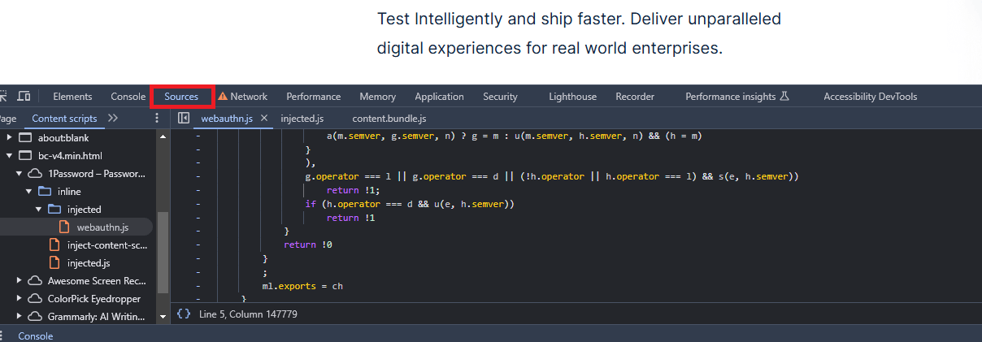Viewport: 982px width, 342px height.
Task: Toggle the device toolbar icon
Action: [24, 96]
